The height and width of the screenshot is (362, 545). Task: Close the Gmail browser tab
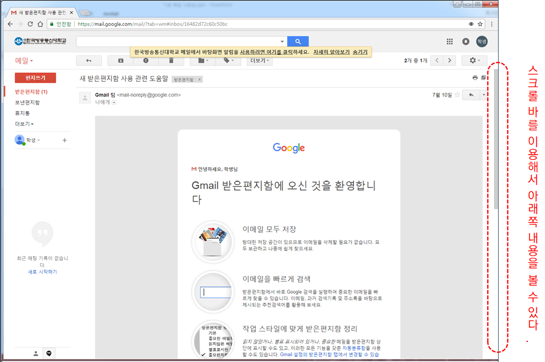pyautogui.click(x=71, y=13)
